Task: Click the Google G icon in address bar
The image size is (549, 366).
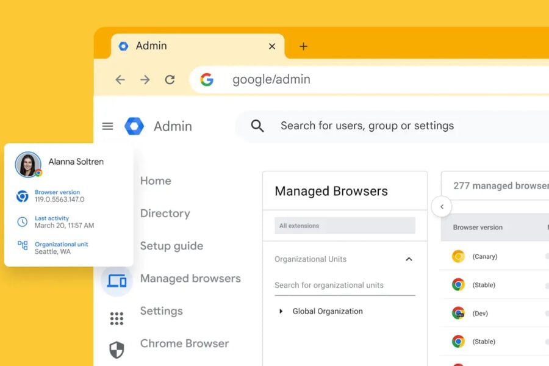Action: point(207,79)
